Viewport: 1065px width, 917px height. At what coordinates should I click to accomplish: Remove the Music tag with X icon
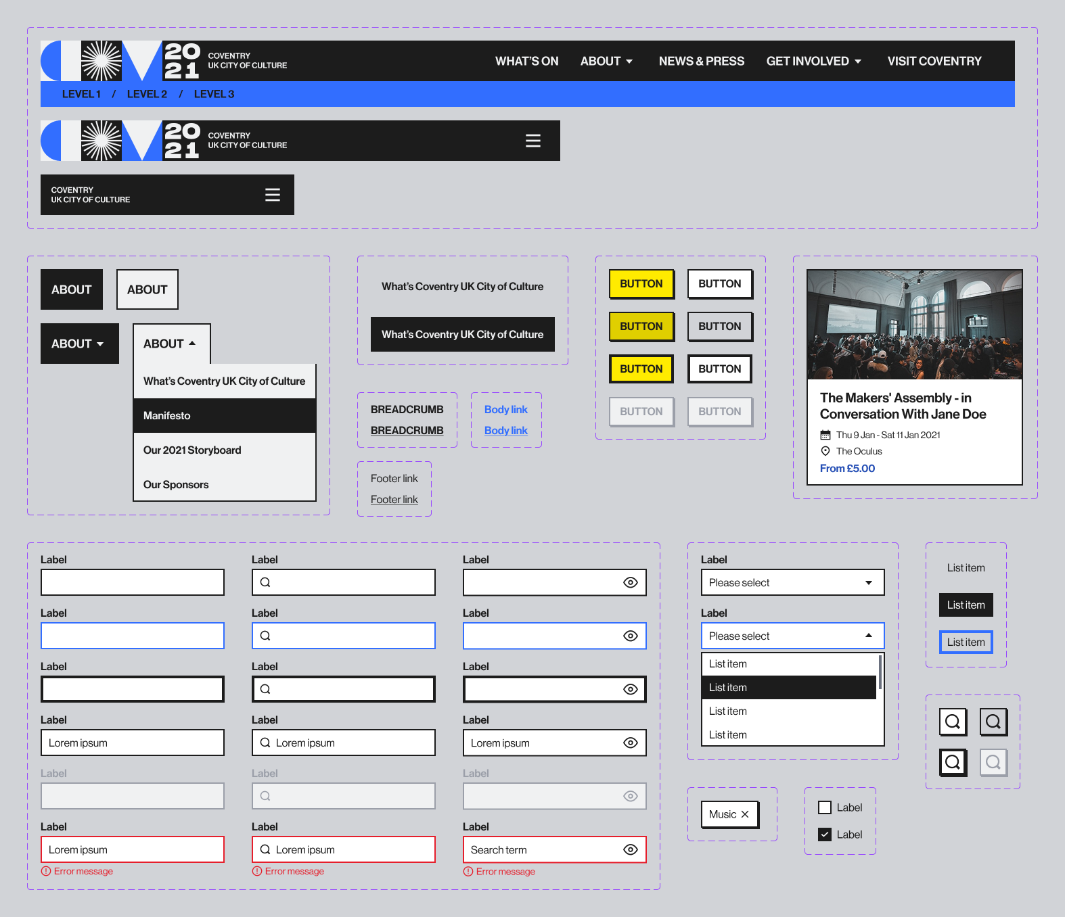coord(745,814)
